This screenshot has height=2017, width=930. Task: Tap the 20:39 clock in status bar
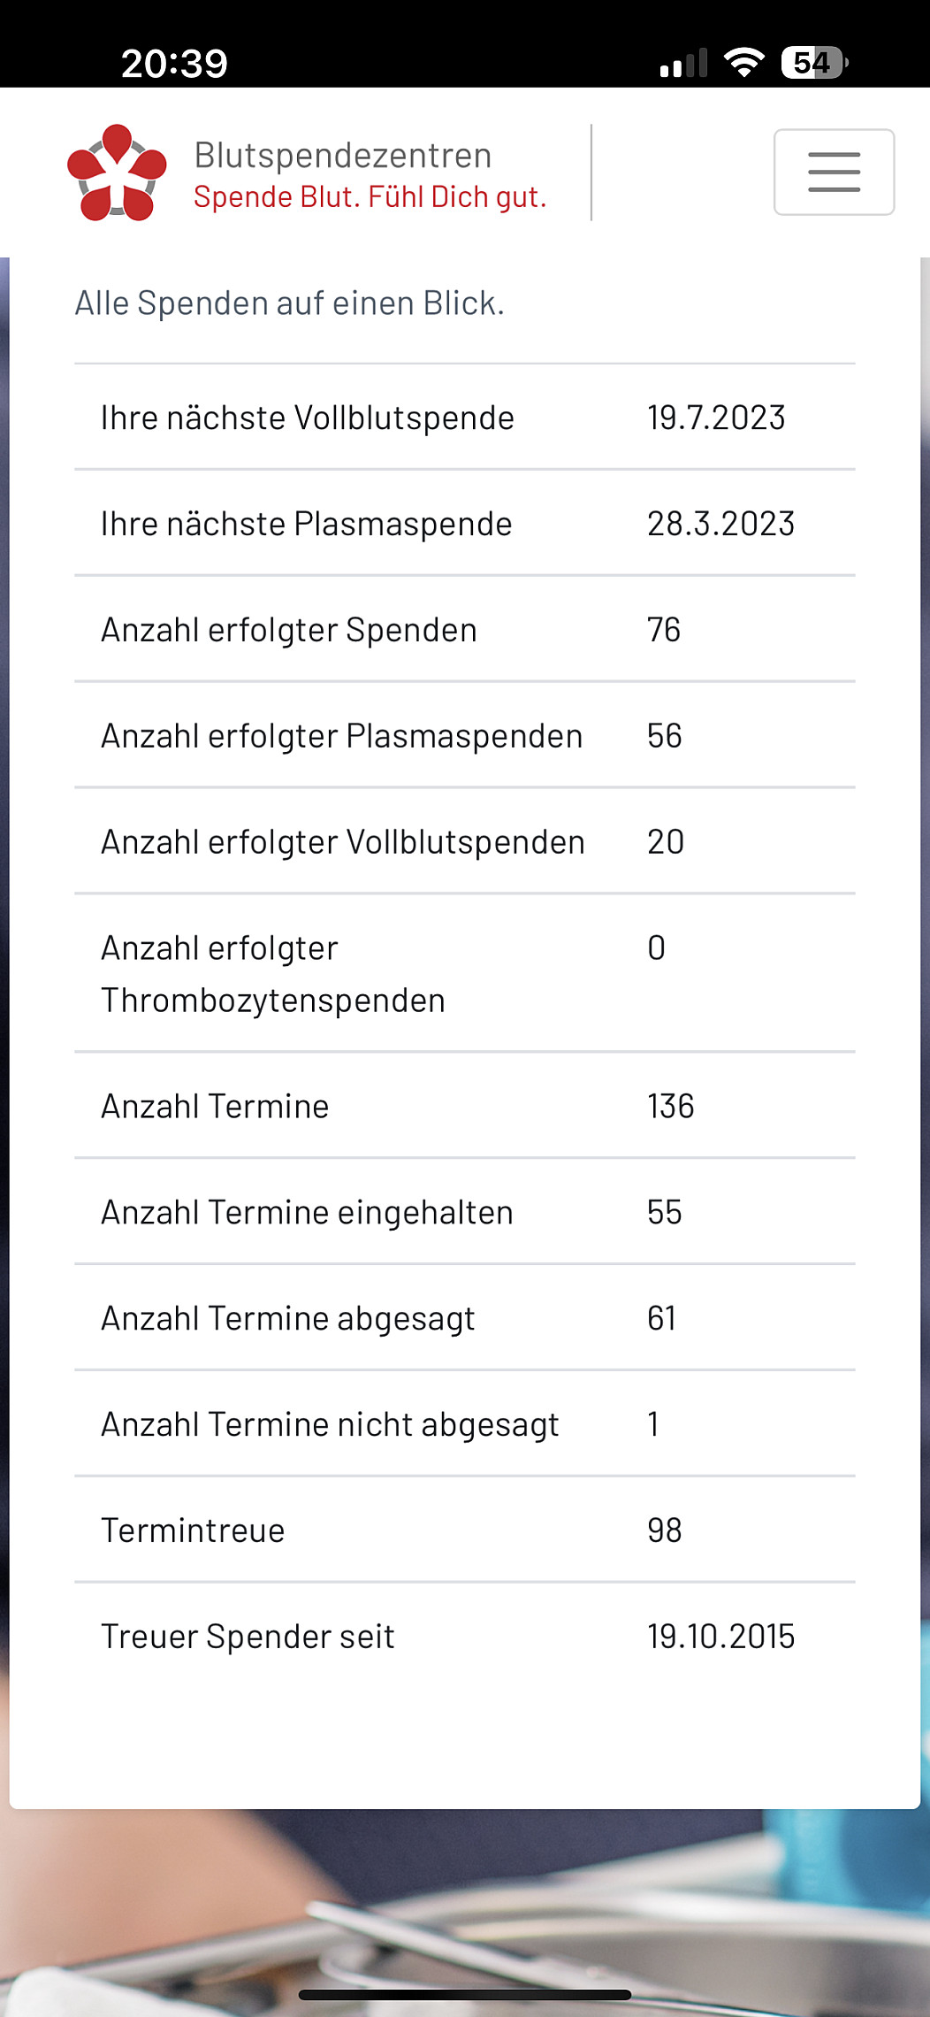tap(174, 64)
